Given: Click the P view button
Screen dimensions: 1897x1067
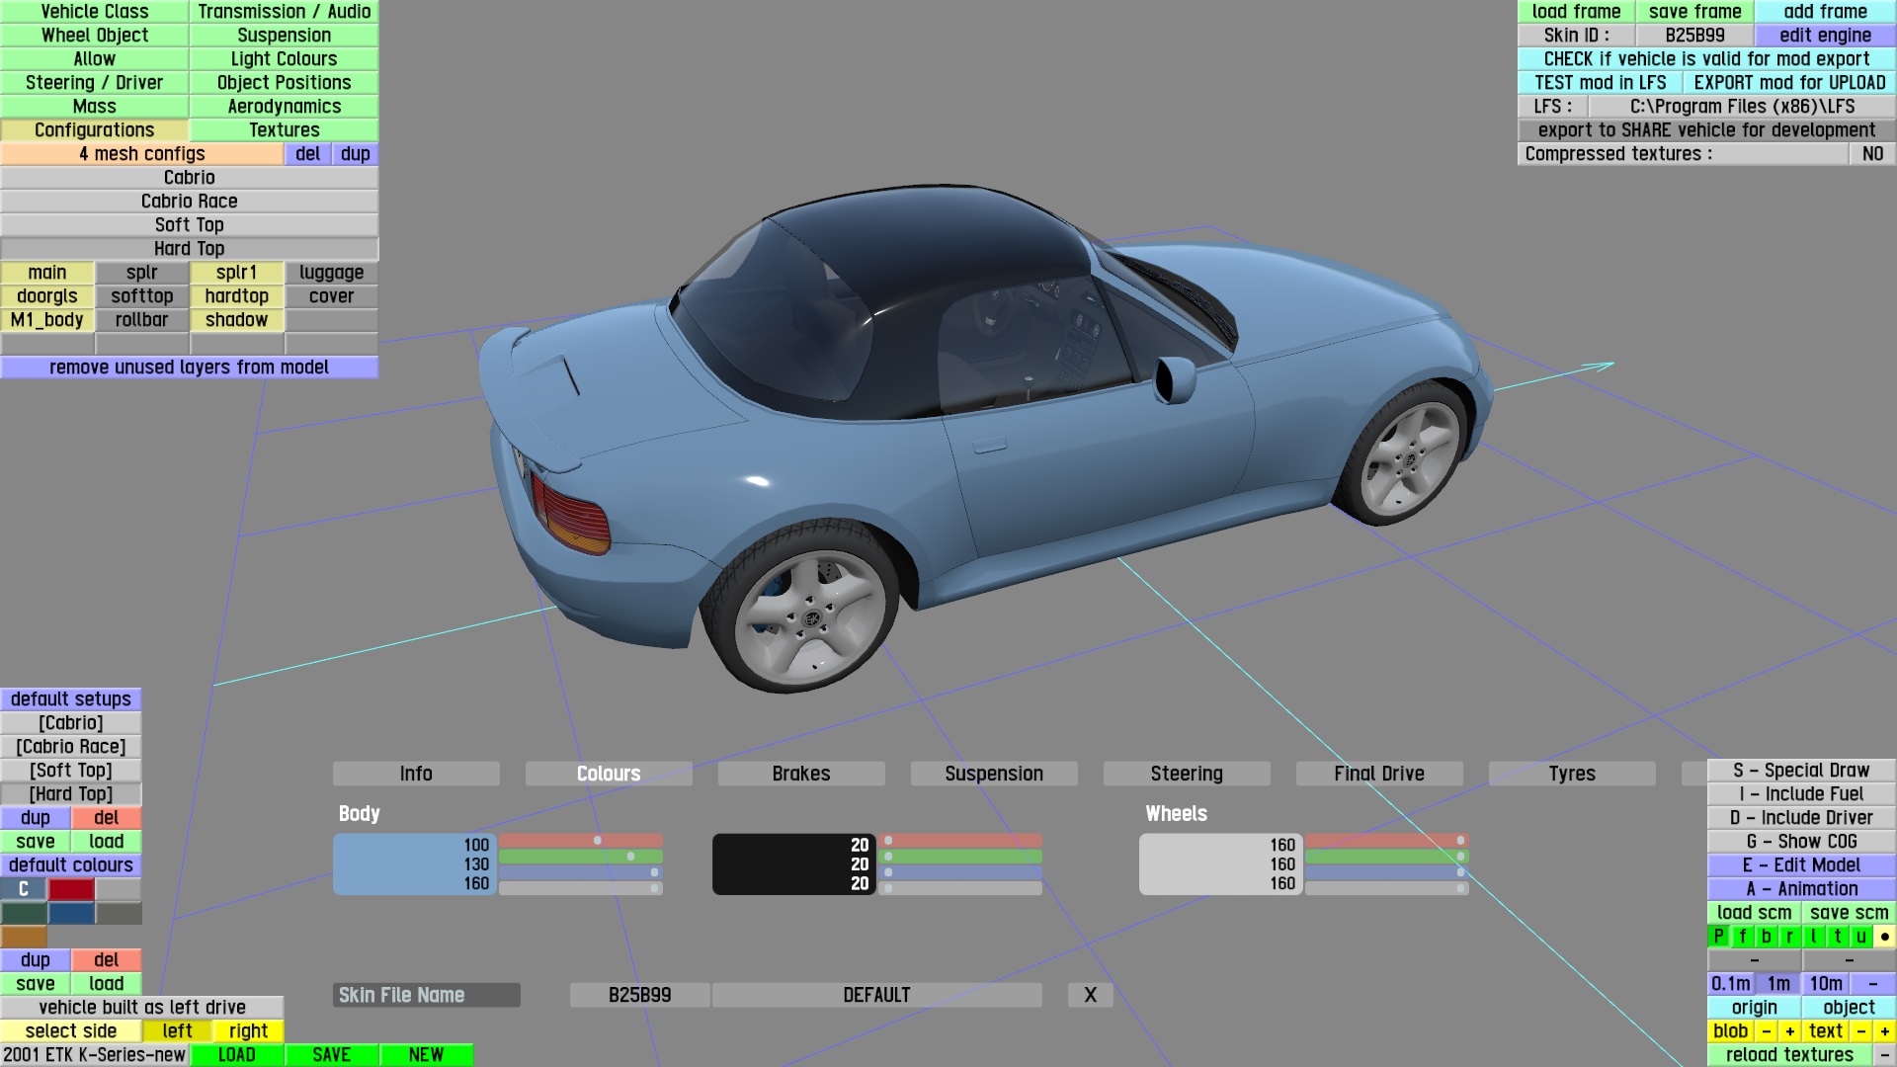Looking at the screenshot, I should pos(1718,936).
